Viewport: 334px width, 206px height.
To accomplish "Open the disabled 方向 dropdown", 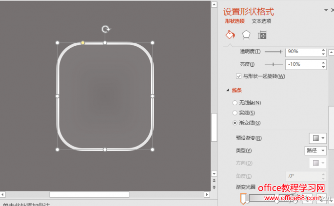I will tap(318, 163).
